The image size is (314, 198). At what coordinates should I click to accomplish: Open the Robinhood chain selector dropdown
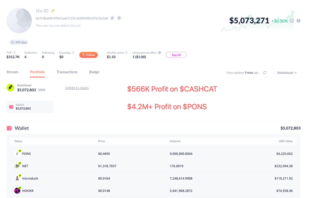point(287,73)
